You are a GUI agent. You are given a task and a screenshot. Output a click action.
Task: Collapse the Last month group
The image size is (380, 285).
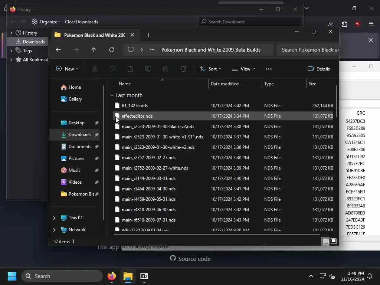pos(112,95)
